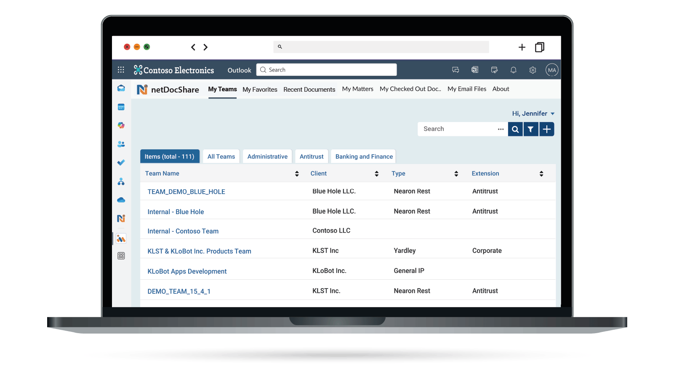This screenshot has width=674, height=379.
Task: Click the blue magnifier search button
Action: [x=515, y=129]
